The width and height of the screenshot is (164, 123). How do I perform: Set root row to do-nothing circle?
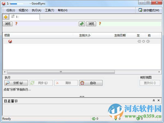tap(143, 41)
